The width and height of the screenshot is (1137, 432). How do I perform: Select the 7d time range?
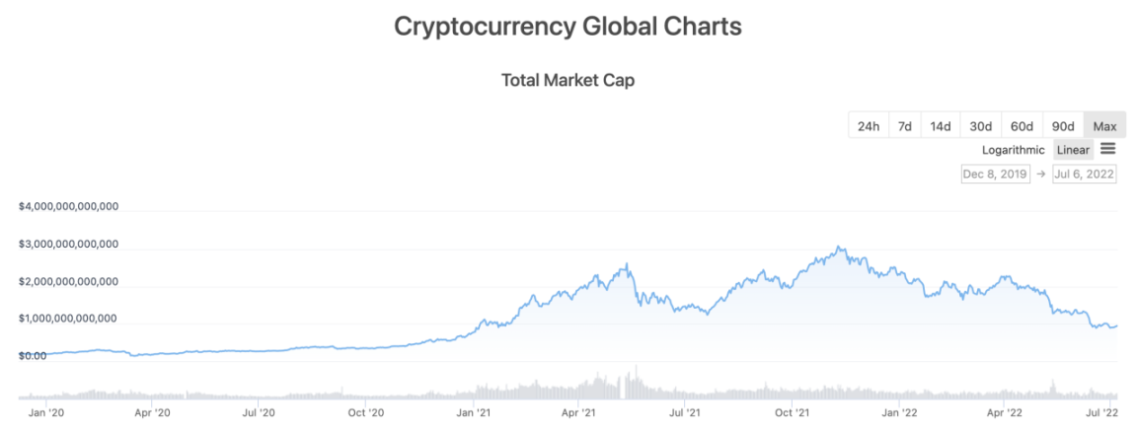904,126
